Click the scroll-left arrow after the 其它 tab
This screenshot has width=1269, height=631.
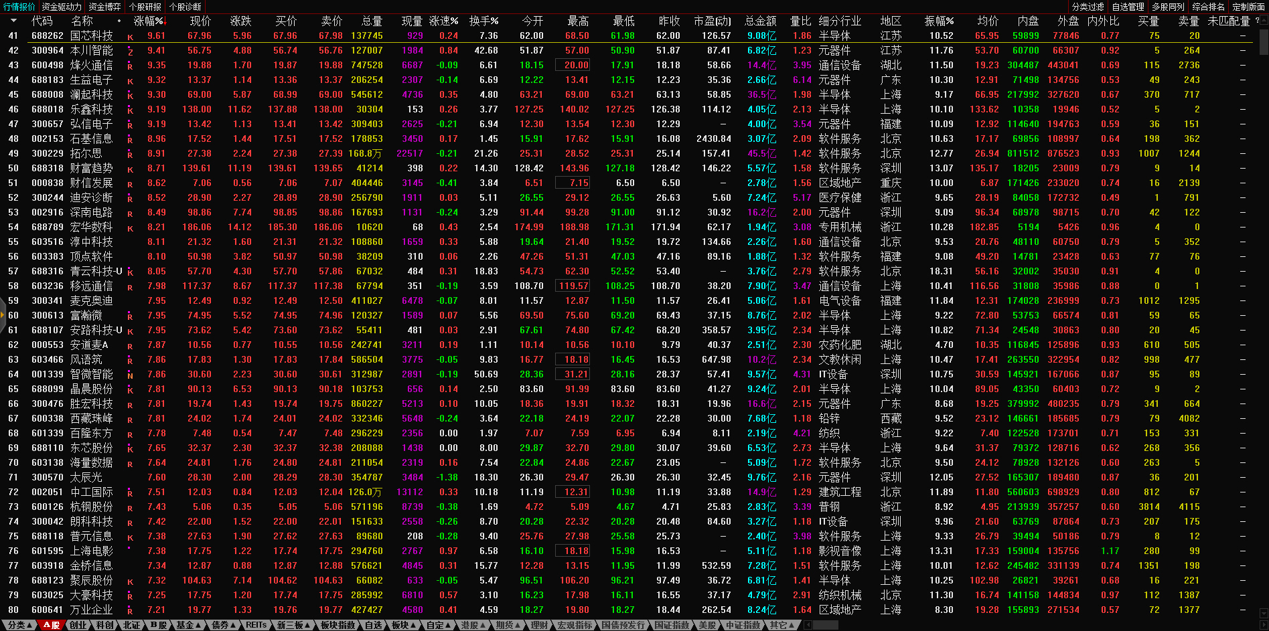808,625
